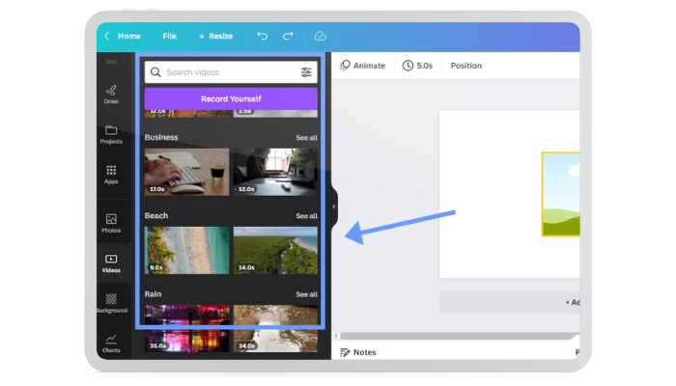See all Beach videos

(x=306, y=216)
